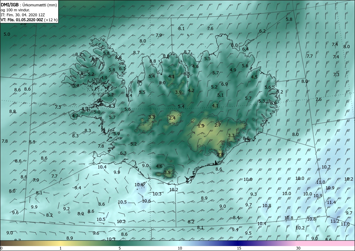Click the "11.2" value in the lower right
Viewport: 355px width, 251px height.
coord(335,221)
